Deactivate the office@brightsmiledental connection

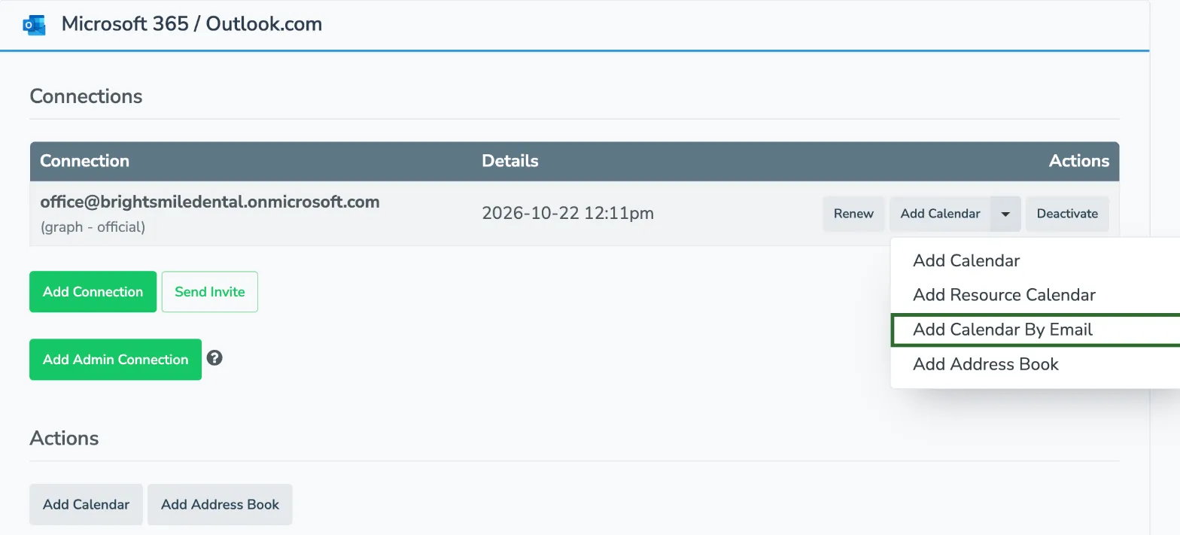tap(1067, 214)
